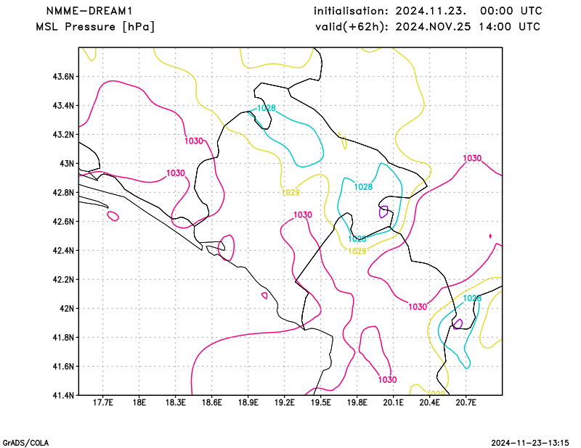Click the 41.4N latitude label
The width and height of the screenshot is (581, 448).
[63, 396]
